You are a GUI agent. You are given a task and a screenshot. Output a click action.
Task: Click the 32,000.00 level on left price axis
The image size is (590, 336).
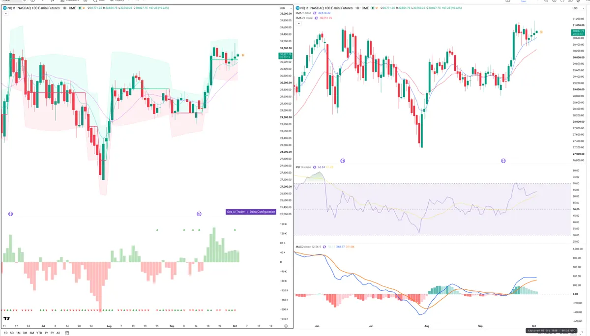pyautogui.click(x=285, y=14)
